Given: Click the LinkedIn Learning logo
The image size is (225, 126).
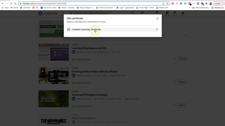Looking at the screenshot, I should pyautogui.click(x=48, y=14).
